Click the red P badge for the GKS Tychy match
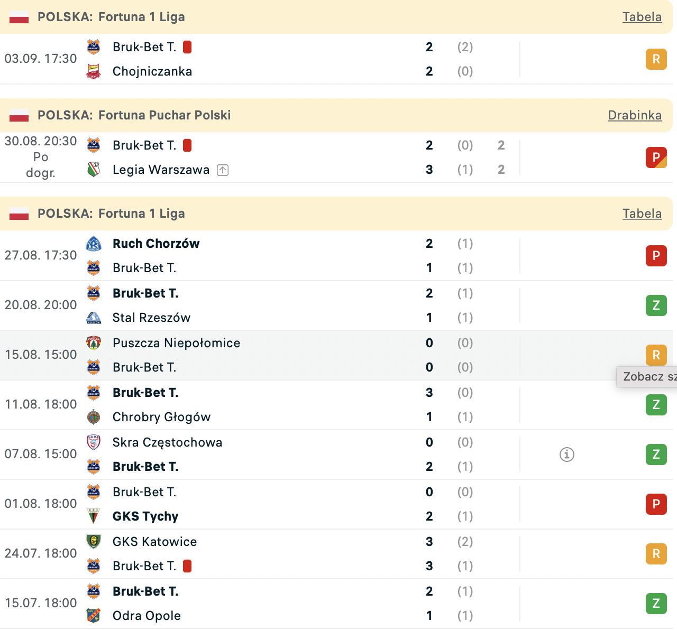This screenshot has width=677, height=630. (656, 504)
